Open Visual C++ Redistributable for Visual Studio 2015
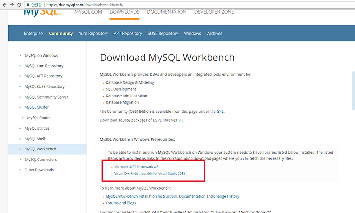The width and height of the screenshot is (355, 213). tap(150, 173)
